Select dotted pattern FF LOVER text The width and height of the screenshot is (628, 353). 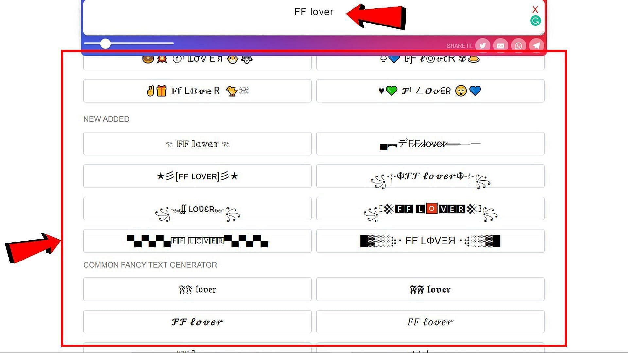click(x=430, y=241)
